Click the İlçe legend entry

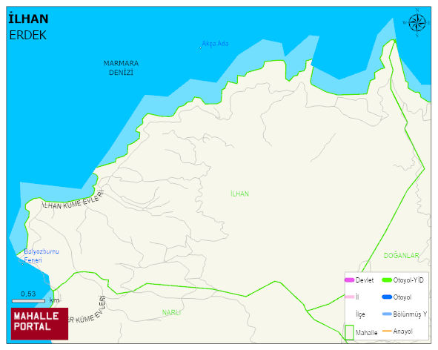(360, 314)
